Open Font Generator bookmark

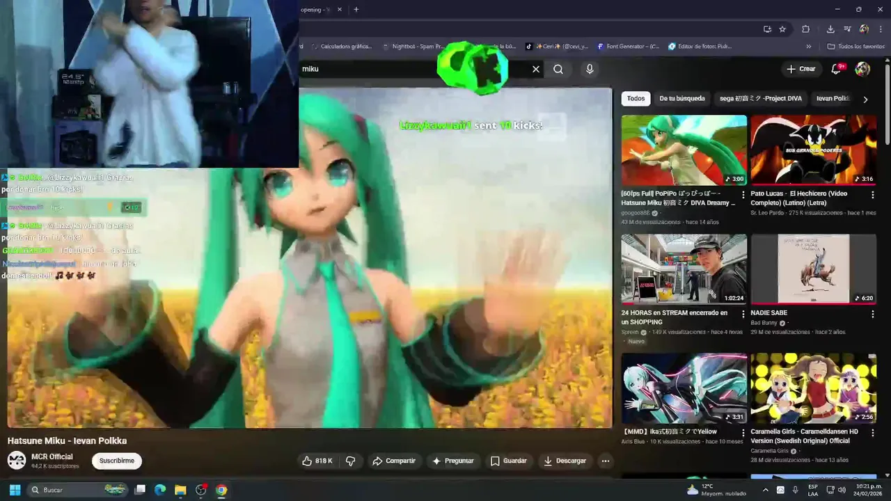click(629, 47)
